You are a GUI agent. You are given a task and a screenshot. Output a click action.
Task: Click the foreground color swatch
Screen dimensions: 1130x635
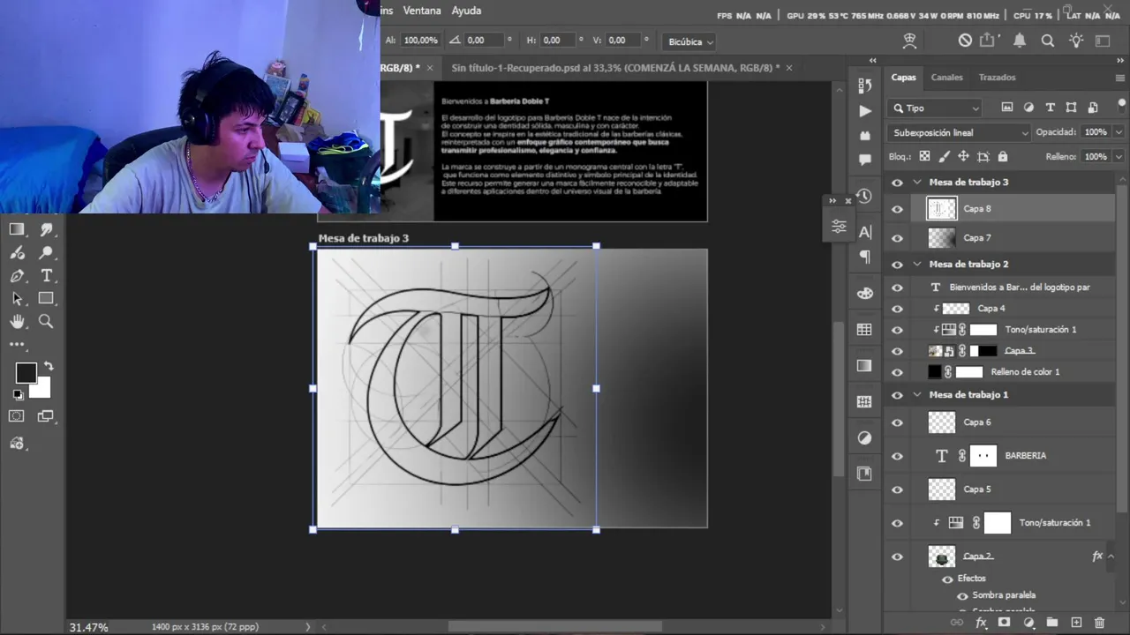[26, 373]
